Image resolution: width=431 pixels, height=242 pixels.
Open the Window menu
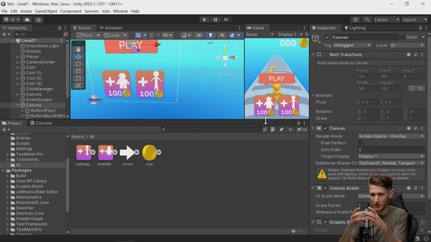click(x=121, y=11)
